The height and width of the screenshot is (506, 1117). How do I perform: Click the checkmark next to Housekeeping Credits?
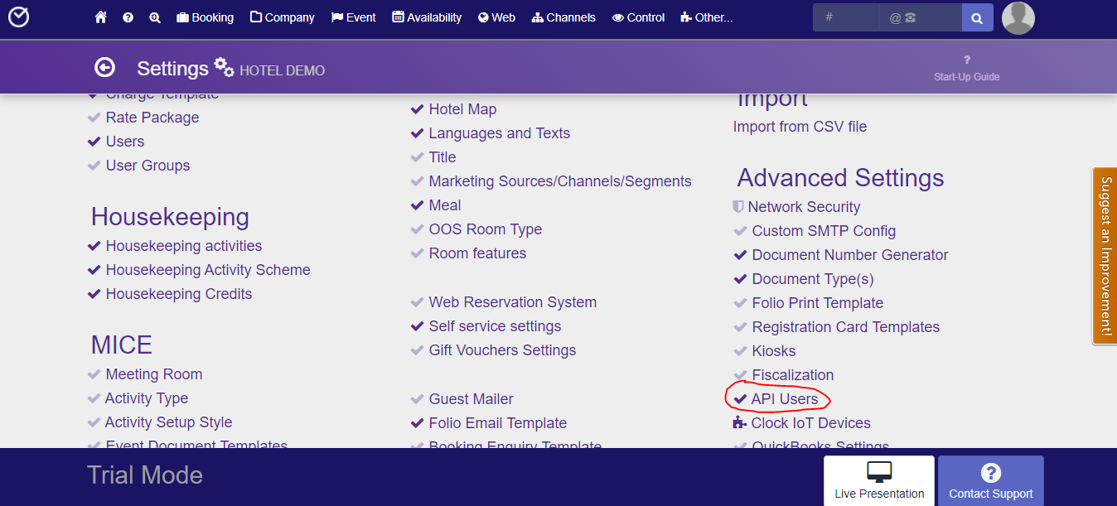click(94, 294)
